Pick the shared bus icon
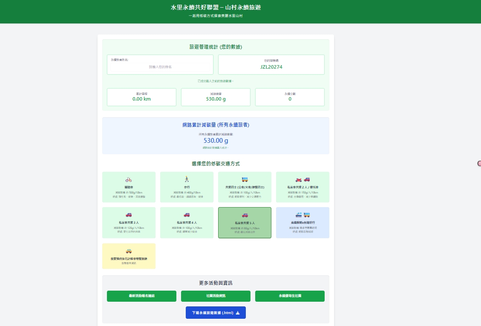Viewport: 481px width, 326px height. click(245, 179)
